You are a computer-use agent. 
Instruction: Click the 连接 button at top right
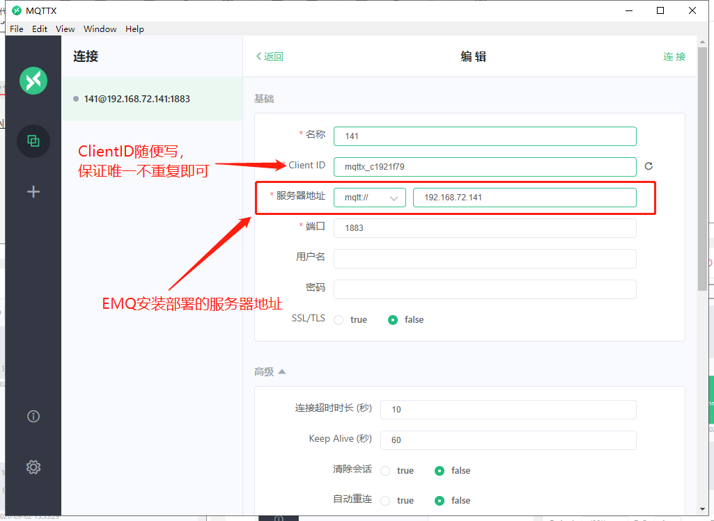click(674, 56)
